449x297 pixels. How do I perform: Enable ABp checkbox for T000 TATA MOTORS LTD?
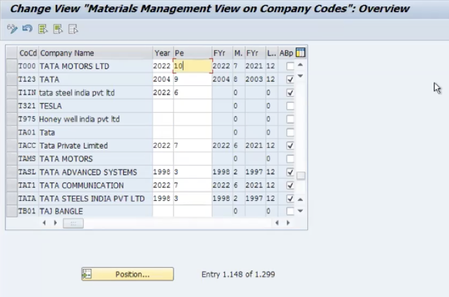pos(290,66)
